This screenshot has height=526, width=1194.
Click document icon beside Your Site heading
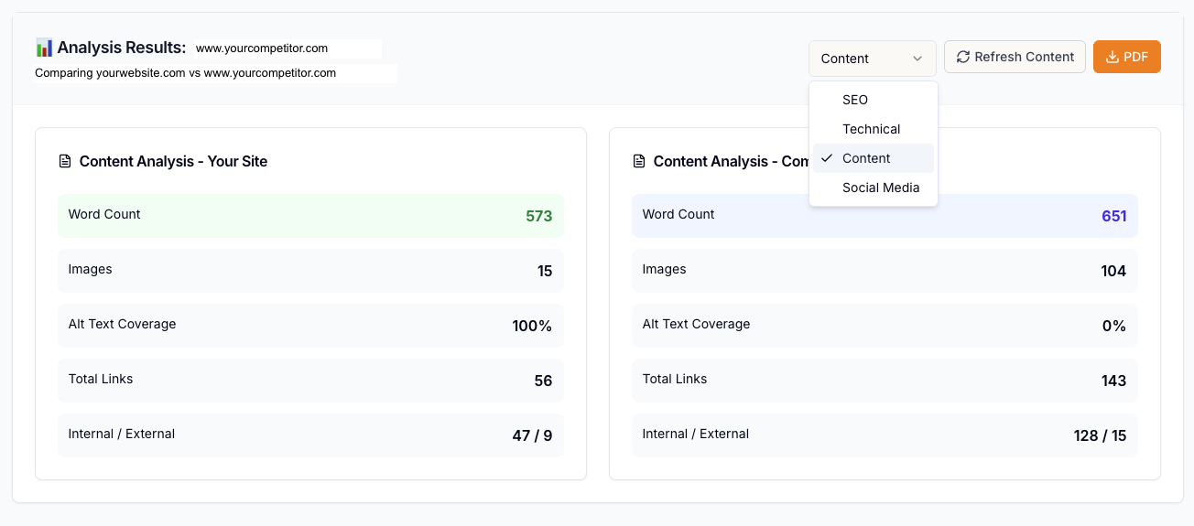point(65,162)
